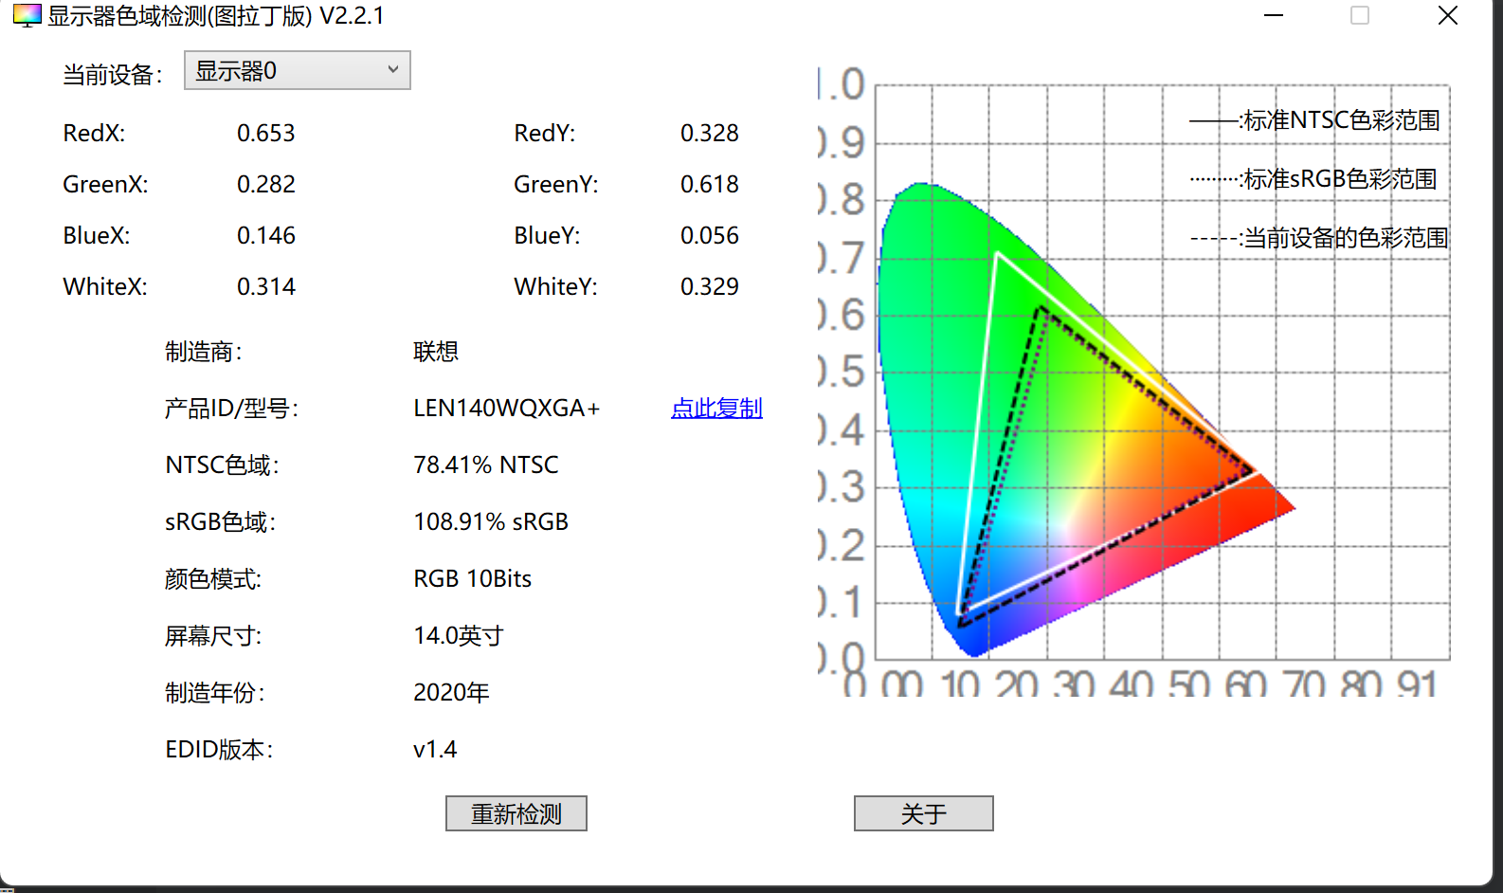Click the RGB 10Bits color mode value
Screen dimensions: 1503x893
(473, 579)
